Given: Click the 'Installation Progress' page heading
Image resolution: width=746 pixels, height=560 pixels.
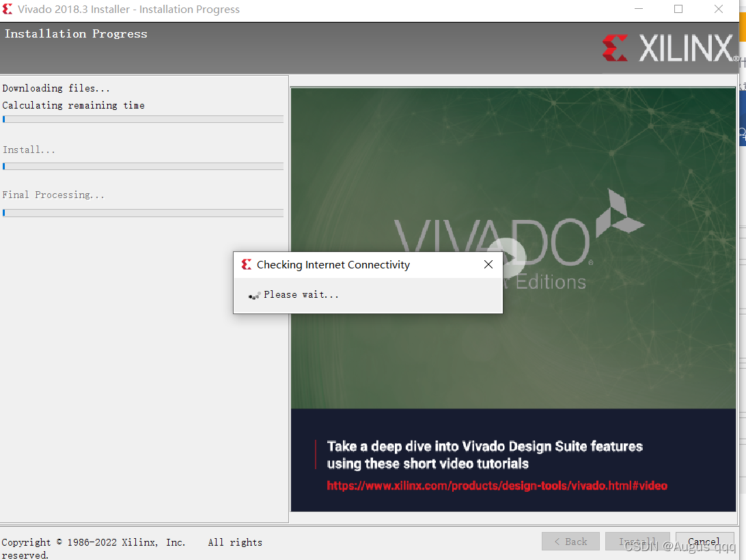Looking at the screenshot, I should click(76, 33).
